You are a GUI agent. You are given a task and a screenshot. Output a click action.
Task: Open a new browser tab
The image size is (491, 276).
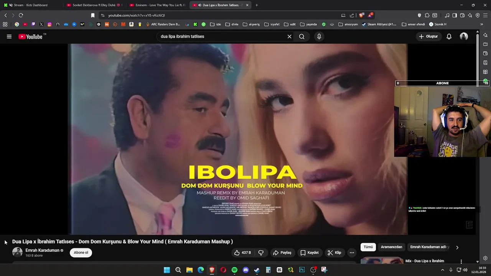257,5
